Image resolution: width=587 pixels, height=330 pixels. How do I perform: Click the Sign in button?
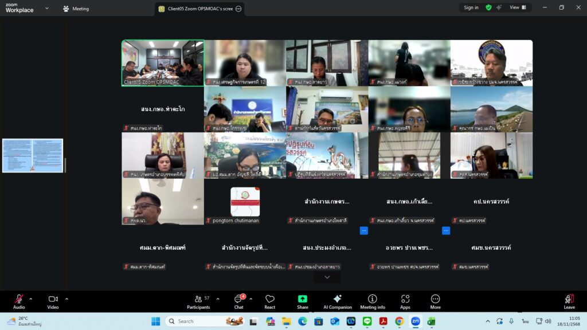(471, 7)
